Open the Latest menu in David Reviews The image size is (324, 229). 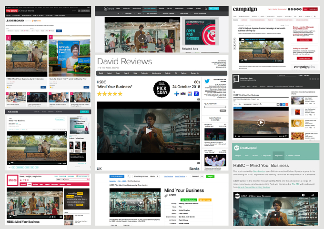(x=109, y=73)
